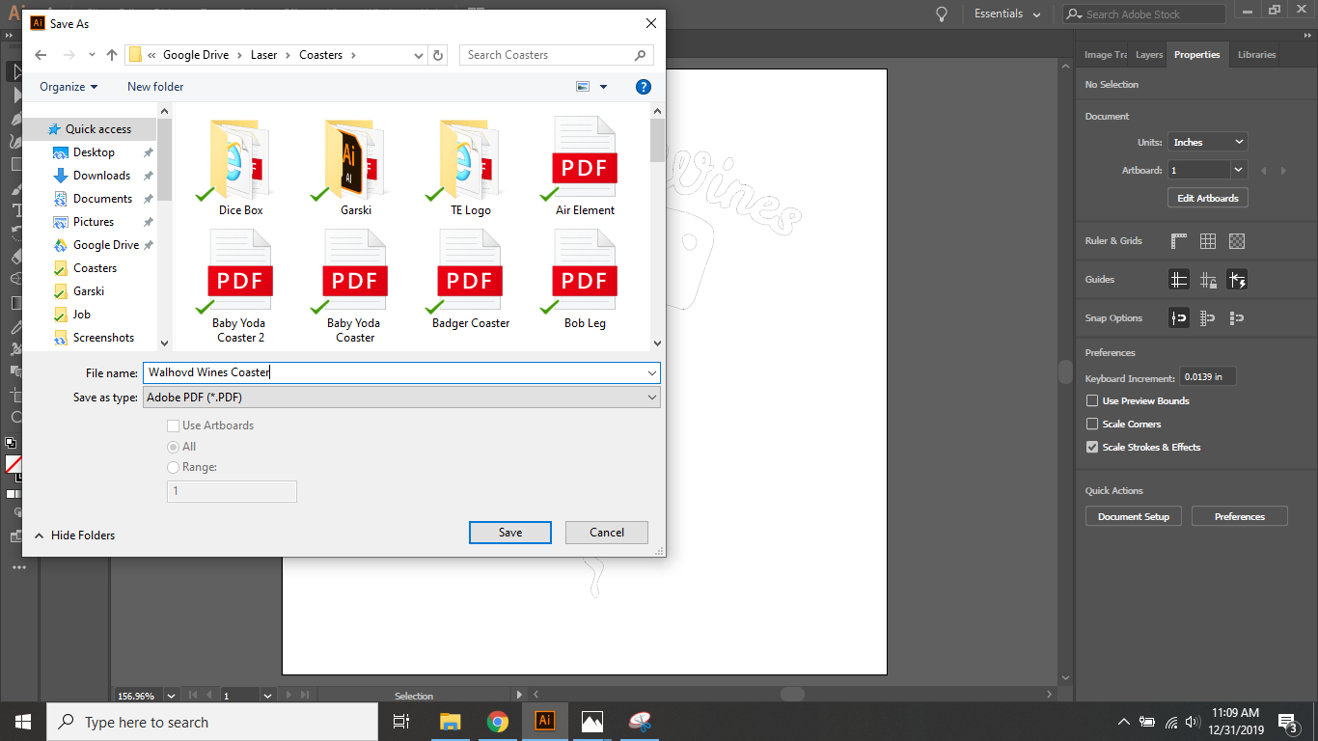Collapse the Hide Folders section

[74, 535]
